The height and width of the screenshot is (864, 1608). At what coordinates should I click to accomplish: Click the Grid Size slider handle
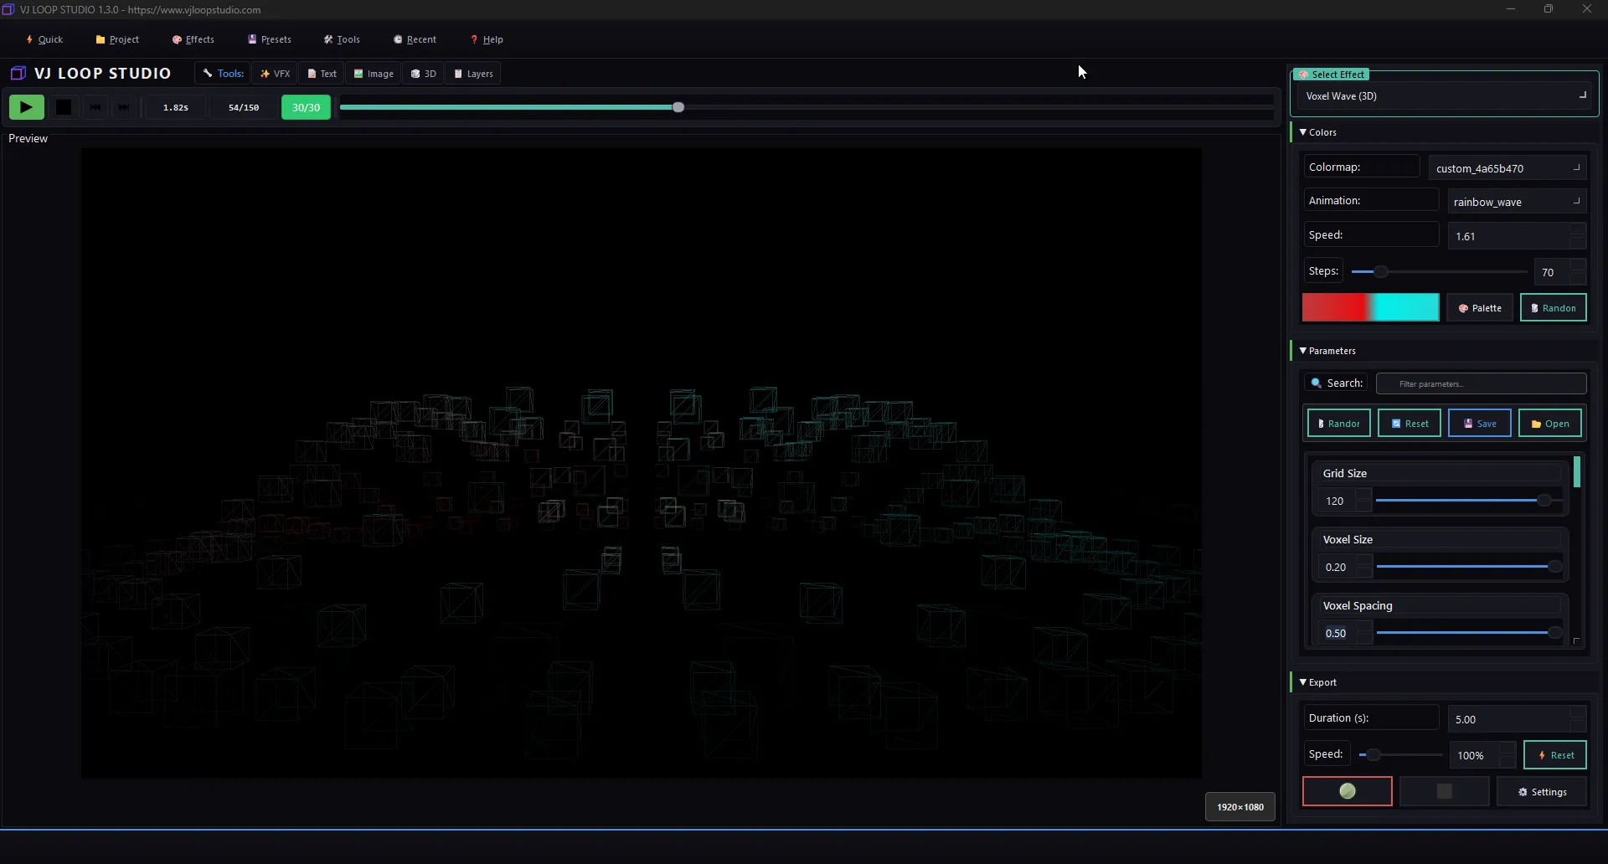1544,501
